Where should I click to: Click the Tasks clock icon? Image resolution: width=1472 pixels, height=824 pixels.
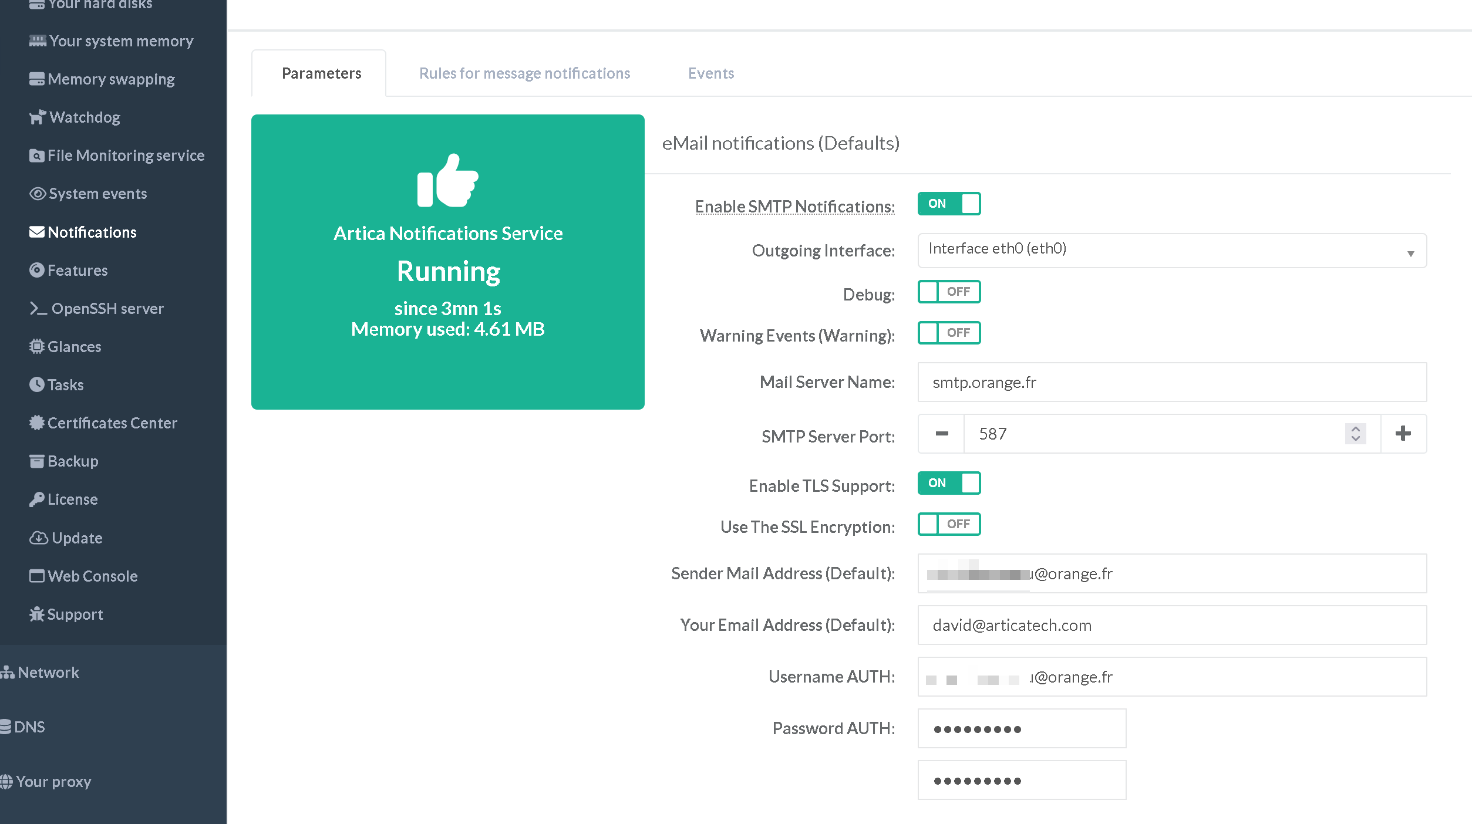pos(36,385)
